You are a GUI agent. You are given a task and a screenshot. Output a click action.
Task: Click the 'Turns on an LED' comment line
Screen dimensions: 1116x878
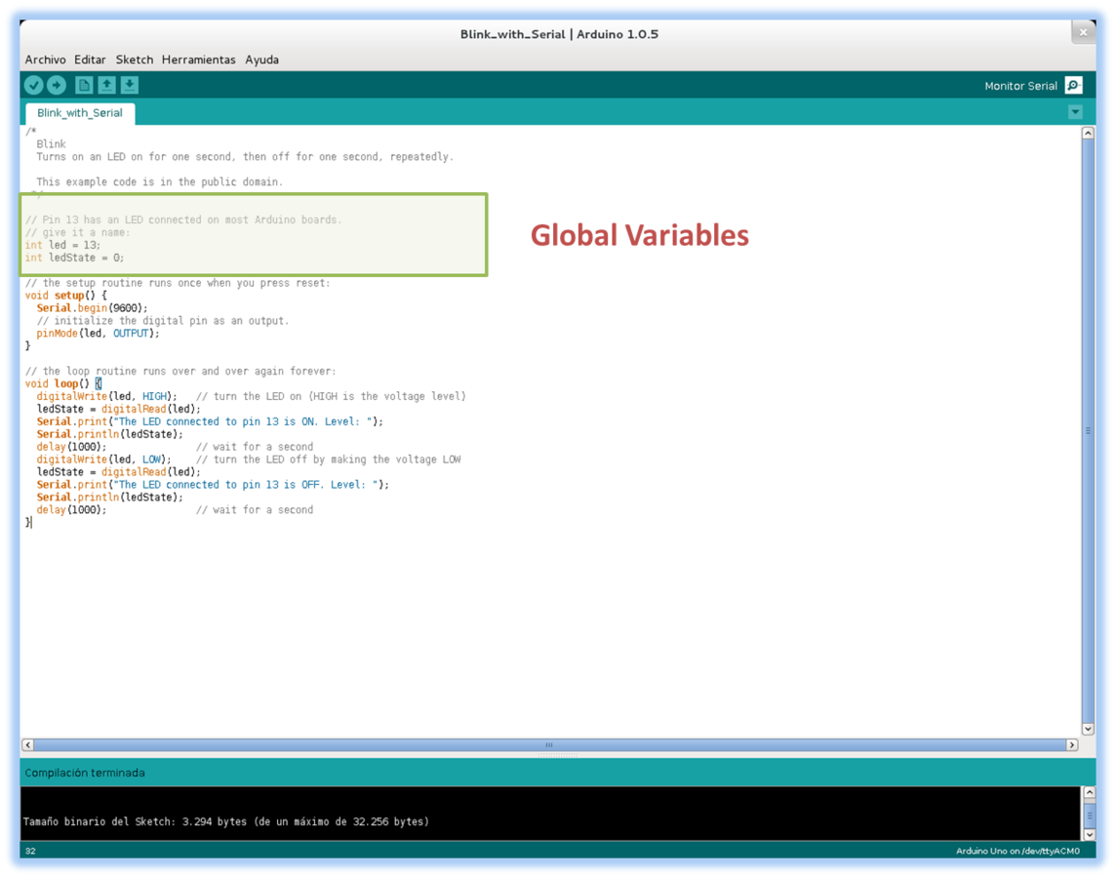[245, 157]
